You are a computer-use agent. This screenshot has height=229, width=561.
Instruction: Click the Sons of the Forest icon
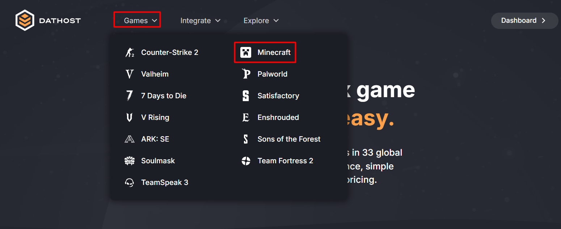click(x=246, y=139)
